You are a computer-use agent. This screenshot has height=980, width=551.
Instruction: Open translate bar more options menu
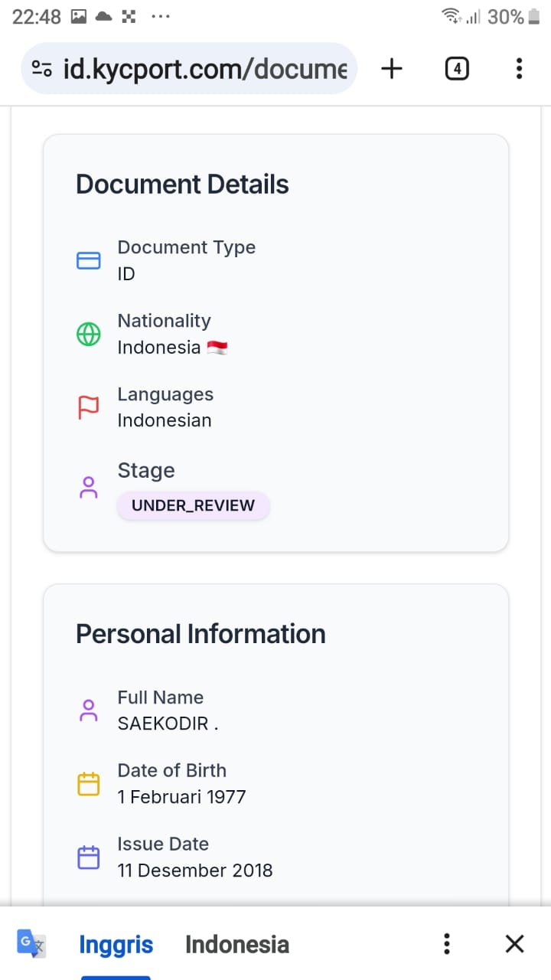click(x=447, y=943)
